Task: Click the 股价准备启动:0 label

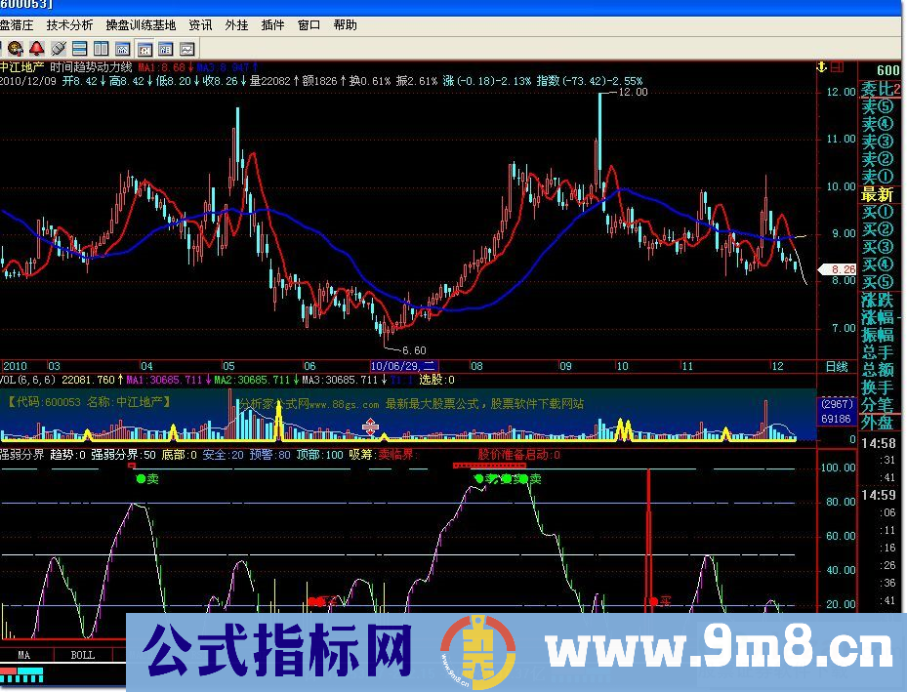Action: pyautogui.click(x=518, y=455)
